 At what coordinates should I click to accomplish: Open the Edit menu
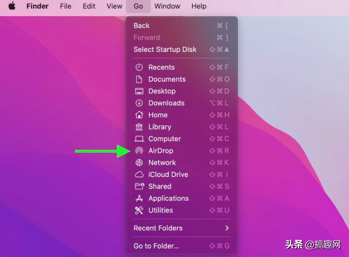point(89,6)
